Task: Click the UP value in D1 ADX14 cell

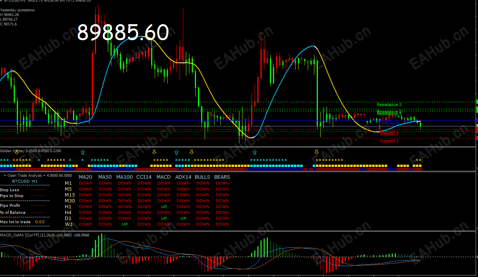Action: [x=183, y=218]
